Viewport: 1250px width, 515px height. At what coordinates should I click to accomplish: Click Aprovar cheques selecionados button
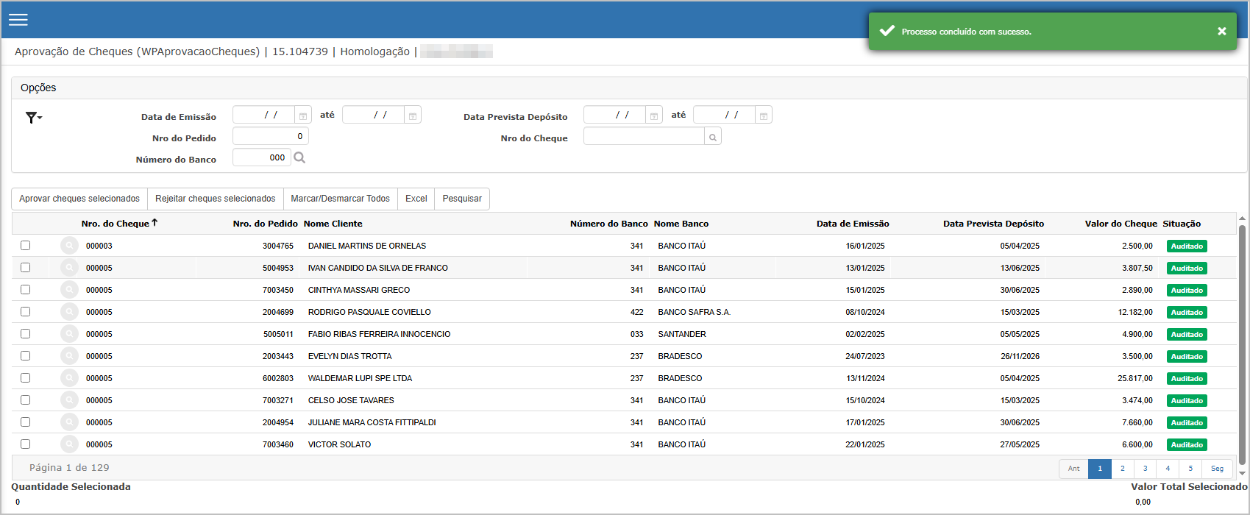point(79,199)
